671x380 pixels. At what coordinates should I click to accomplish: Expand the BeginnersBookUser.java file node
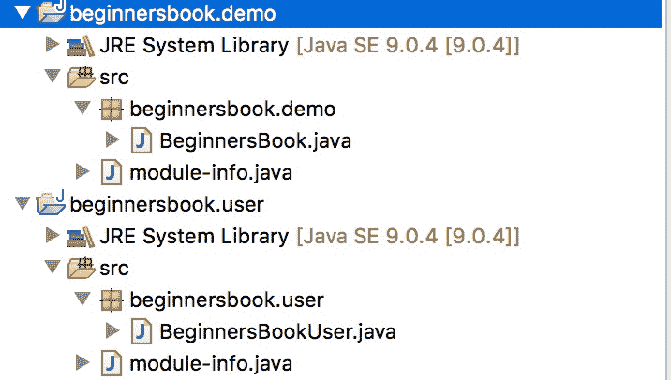[112, 331]
